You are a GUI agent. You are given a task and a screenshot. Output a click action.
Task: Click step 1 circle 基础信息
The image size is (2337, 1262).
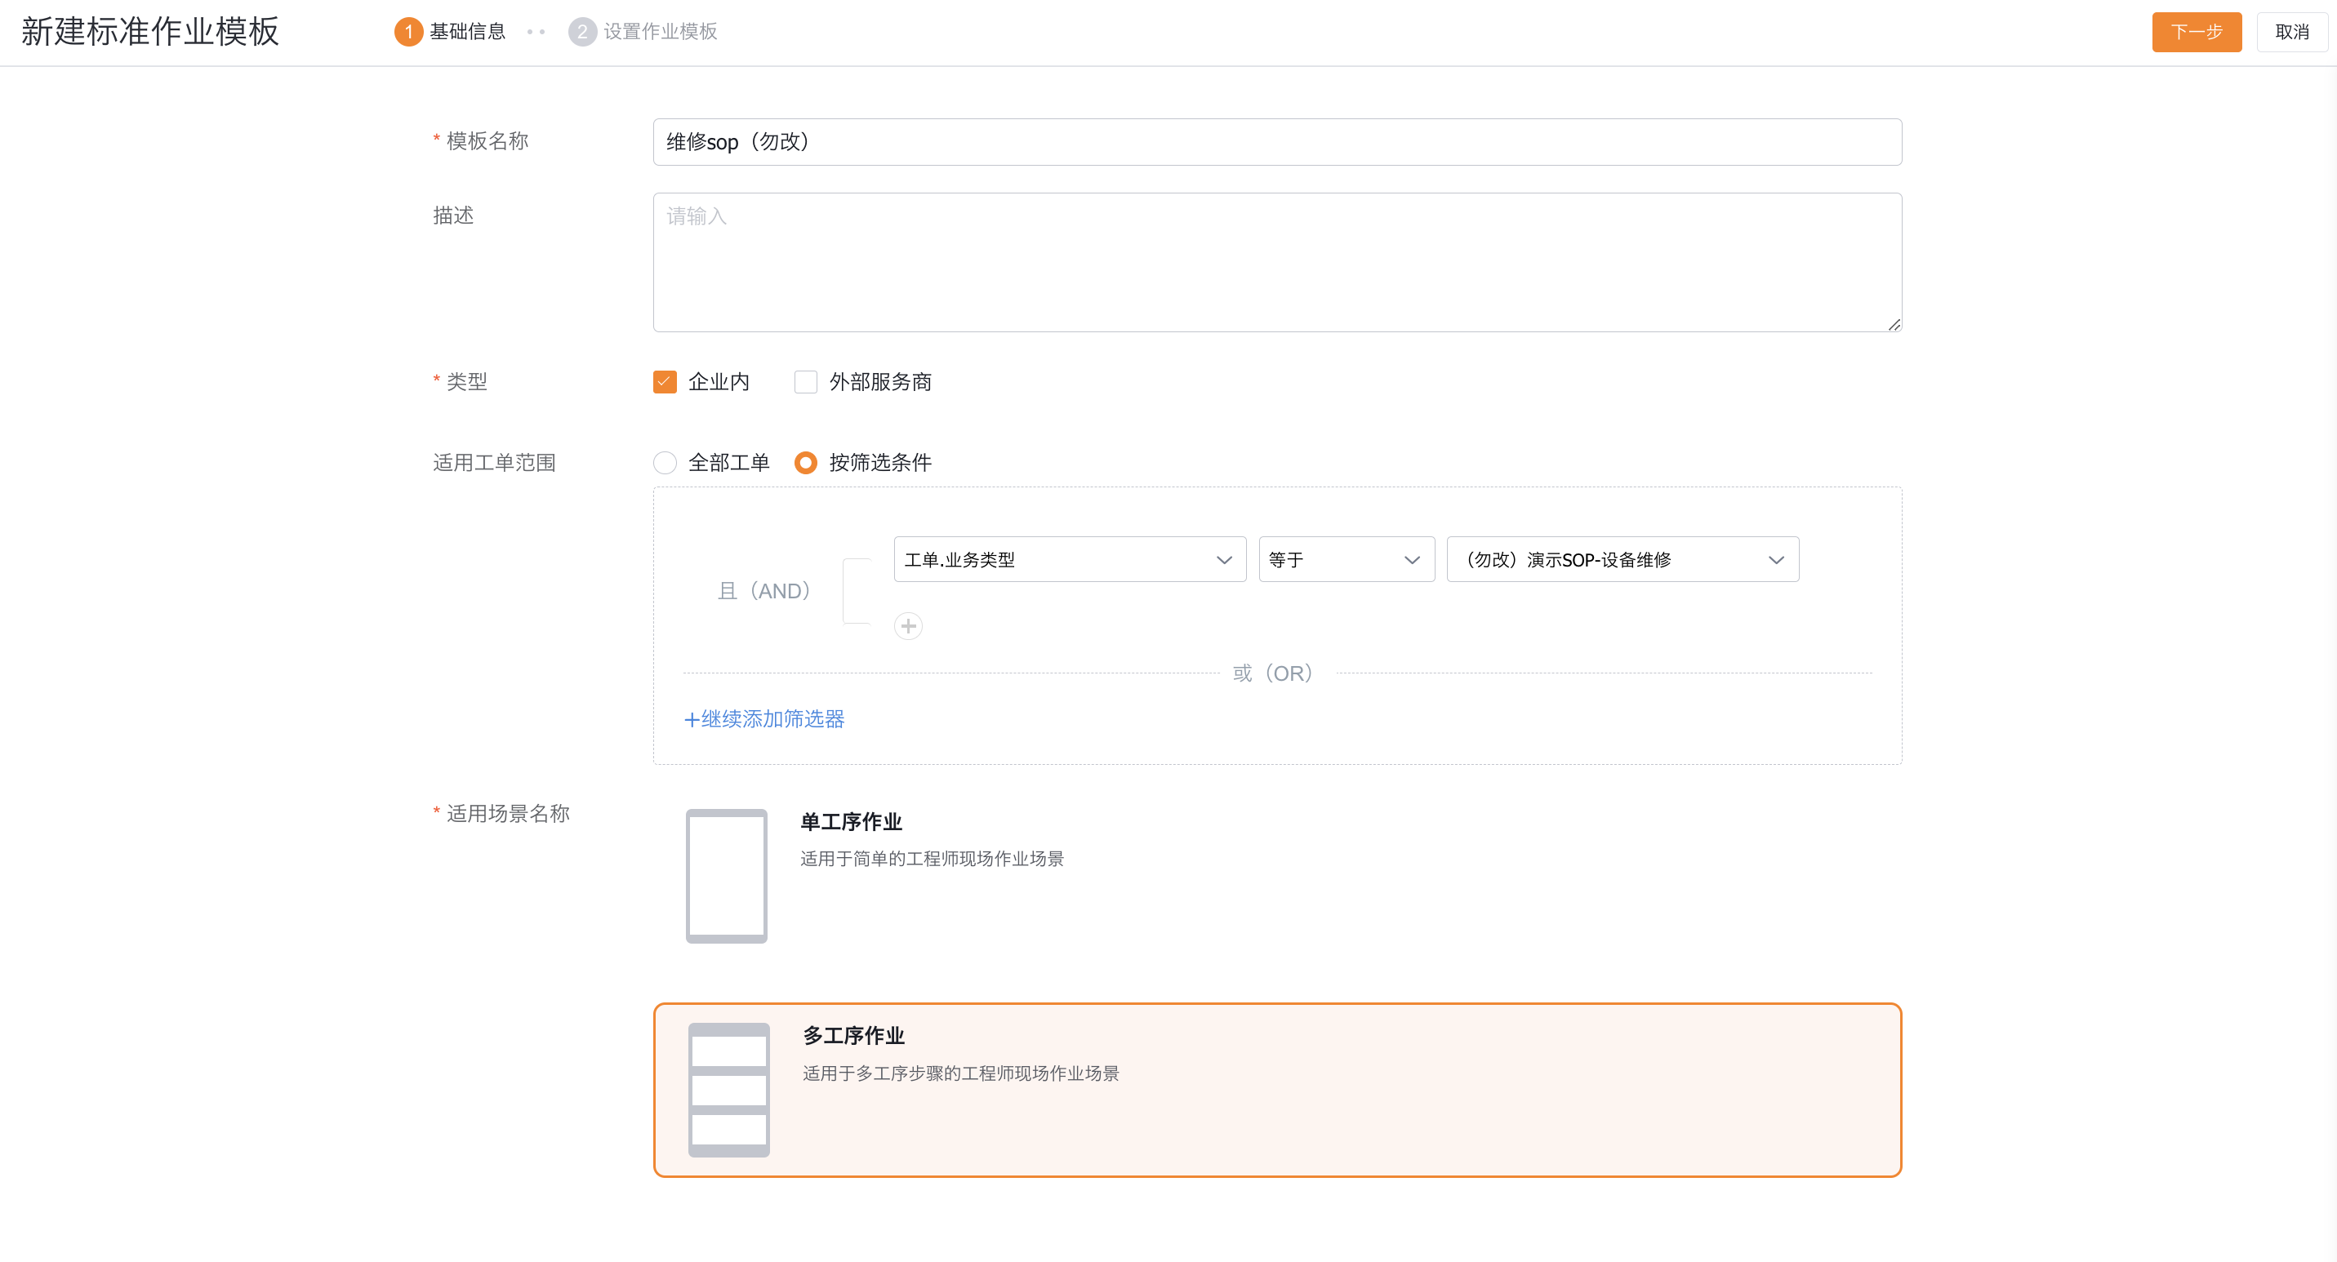tap(408, 32)
